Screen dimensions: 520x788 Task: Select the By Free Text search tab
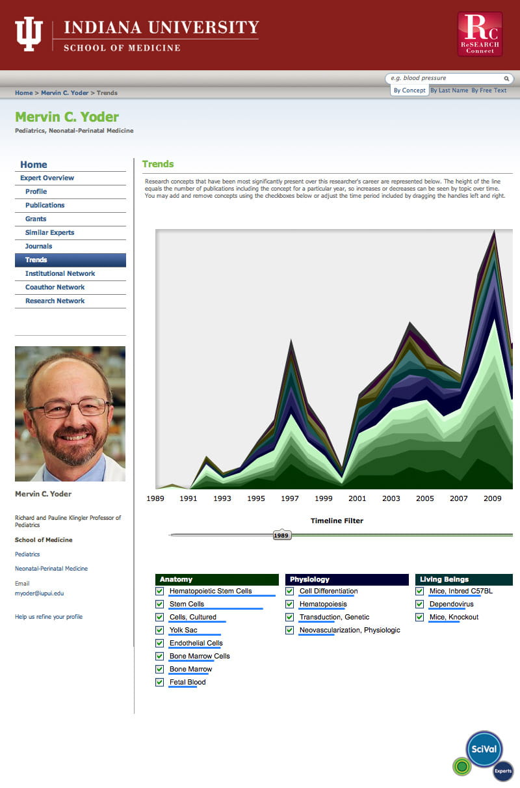coord(489,90)
